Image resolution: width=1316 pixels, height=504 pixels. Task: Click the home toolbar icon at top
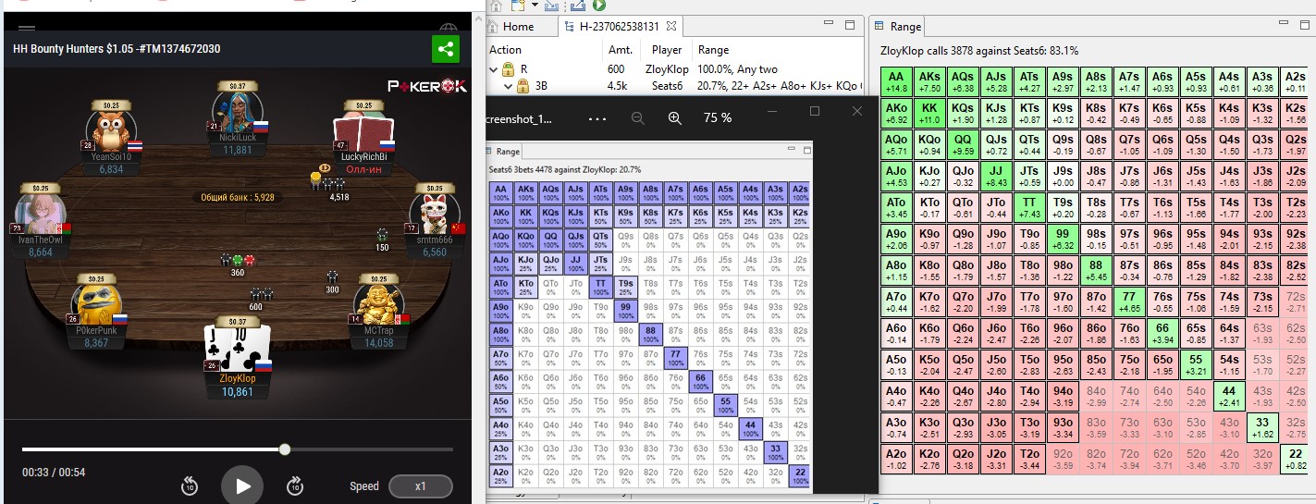(496, 6)
